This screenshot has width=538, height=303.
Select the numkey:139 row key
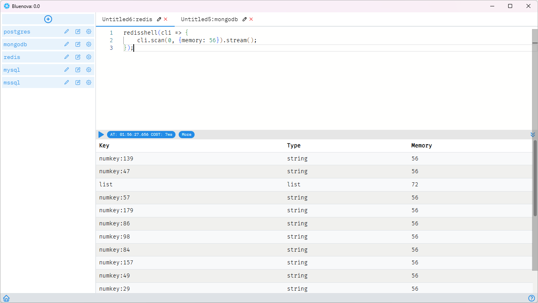pyautogui.click(x=116, y=158)
